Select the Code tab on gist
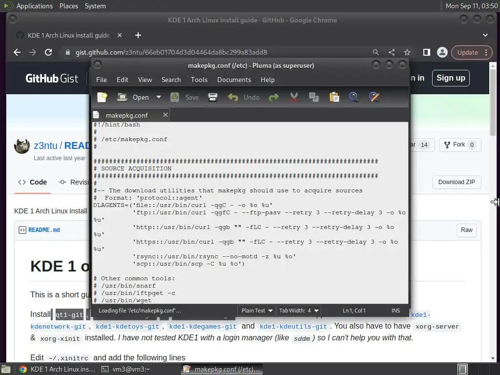 point(33,183)
